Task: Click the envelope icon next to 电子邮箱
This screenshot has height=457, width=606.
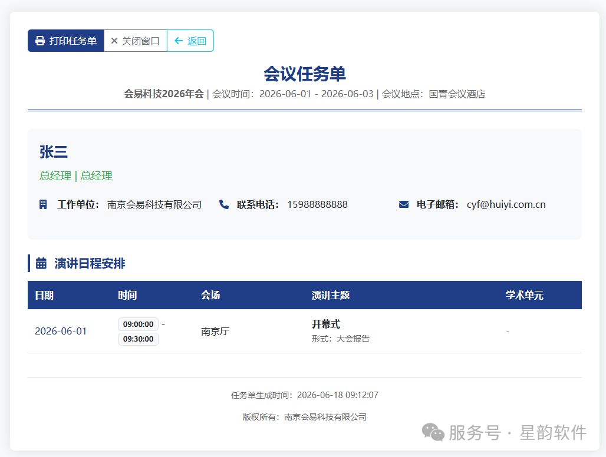Action: (403, 204)
